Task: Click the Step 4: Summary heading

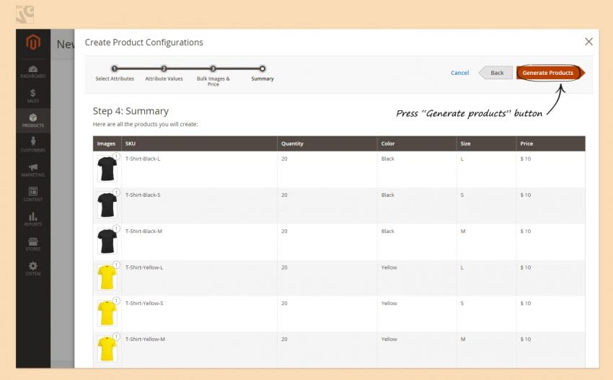Action: click(131, 111)
